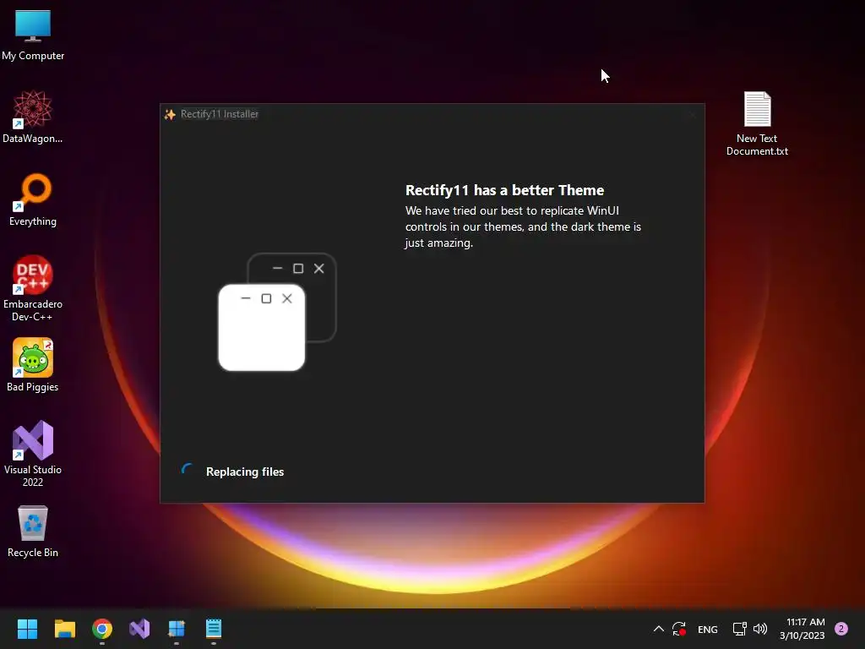The width and height of the screenshot is (865, 649).
Task: Open Visual Studio from the taskbar
Action: tap(139, 629)
